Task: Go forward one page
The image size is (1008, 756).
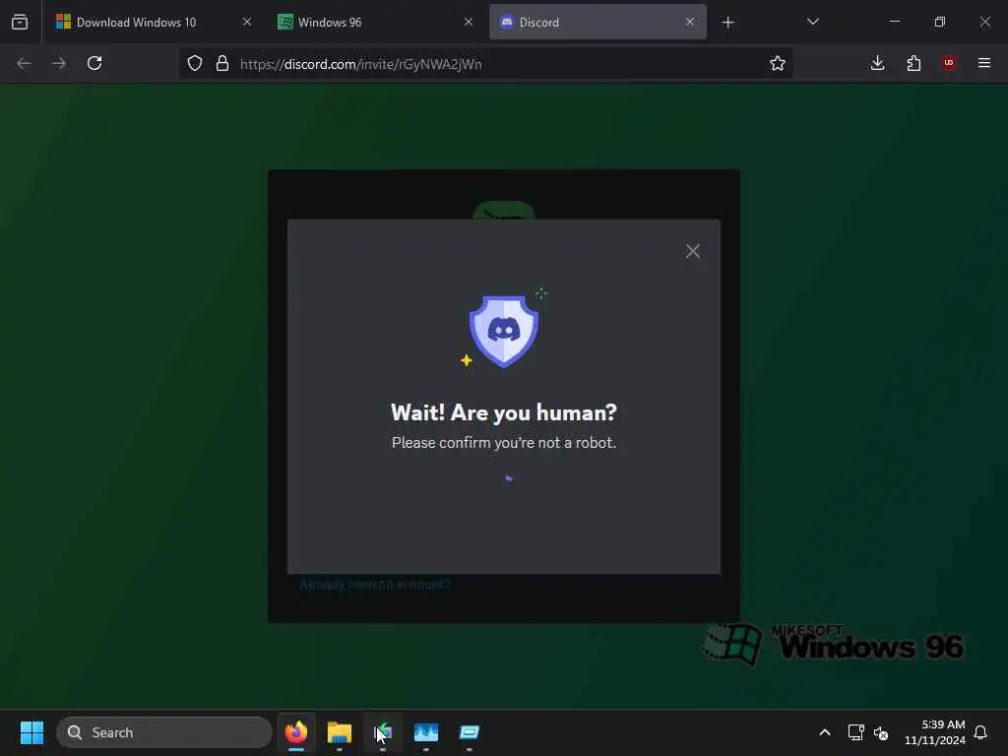Action: click(58, 63)
